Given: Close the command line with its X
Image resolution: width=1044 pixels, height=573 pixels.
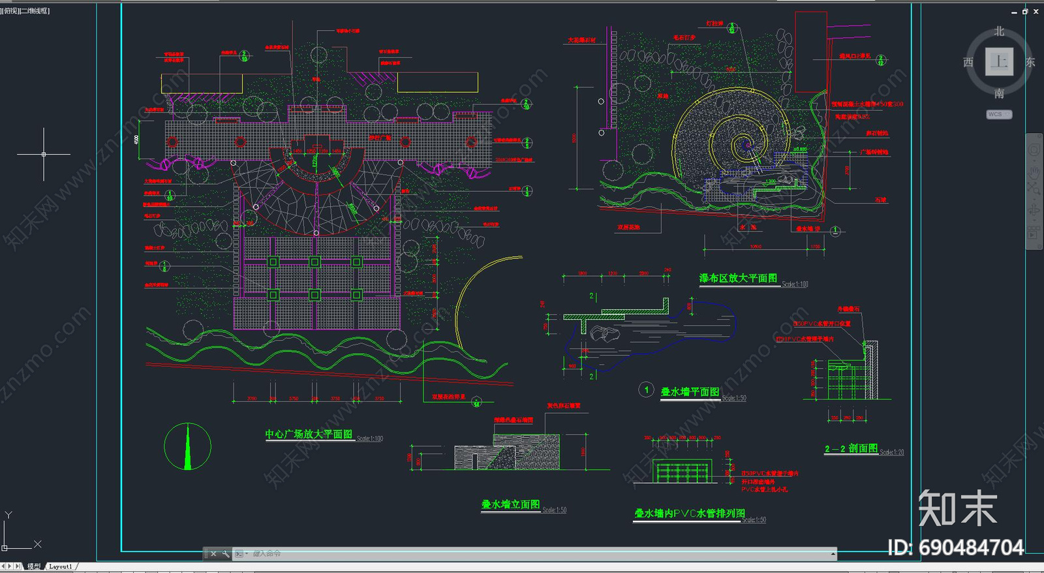Looking at the screenshot, I should pyautogui.click(x=213, y=553).
